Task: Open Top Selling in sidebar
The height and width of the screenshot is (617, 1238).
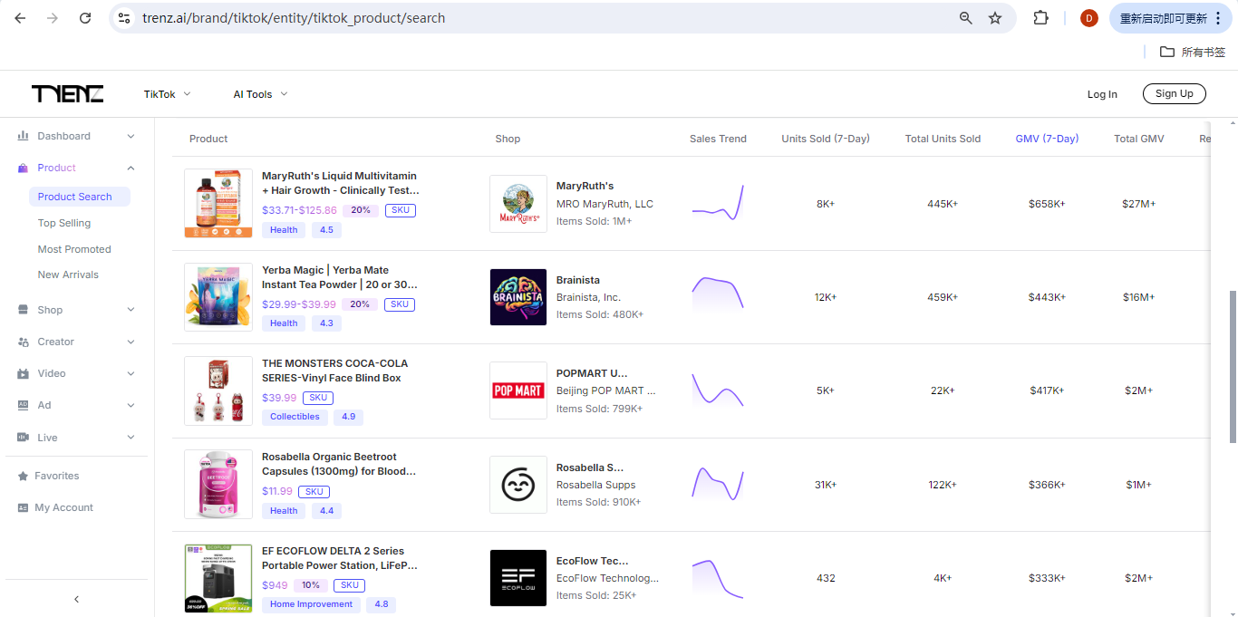Action: pos(64,223)
